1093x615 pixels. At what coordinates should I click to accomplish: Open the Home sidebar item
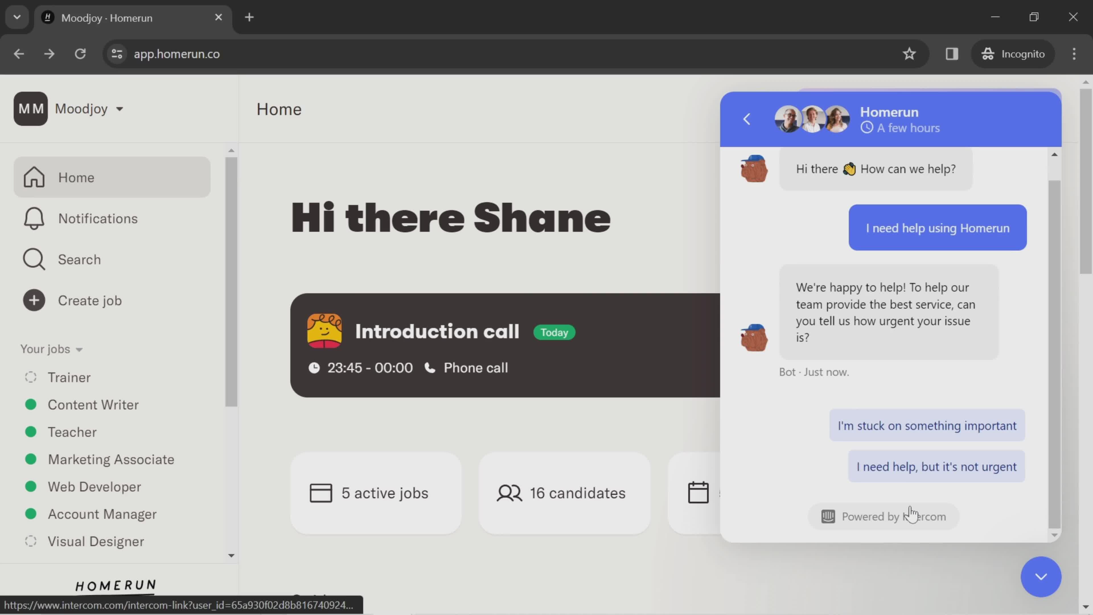[112, 177]
